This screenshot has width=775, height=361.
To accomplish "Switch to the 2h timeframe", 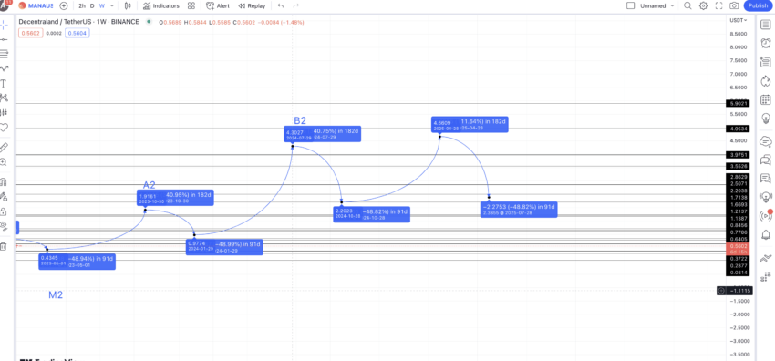I will [x=81, y=6].
